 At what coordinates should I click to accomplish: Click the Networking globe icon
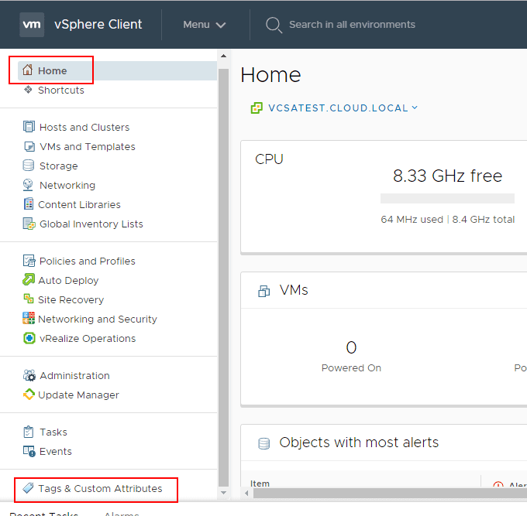[29, 185]
